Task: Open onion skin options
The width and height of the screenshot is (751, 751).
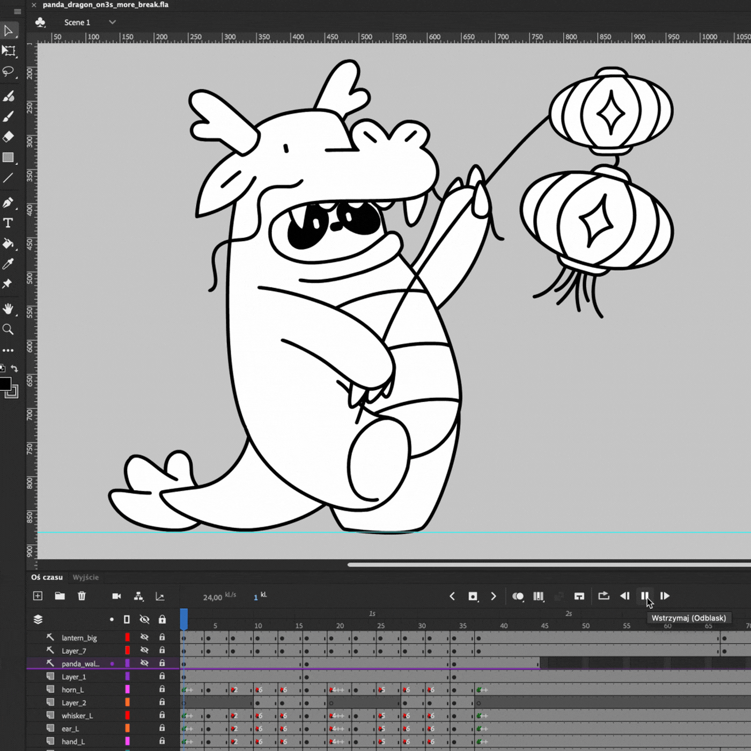Action: point(518,596)
